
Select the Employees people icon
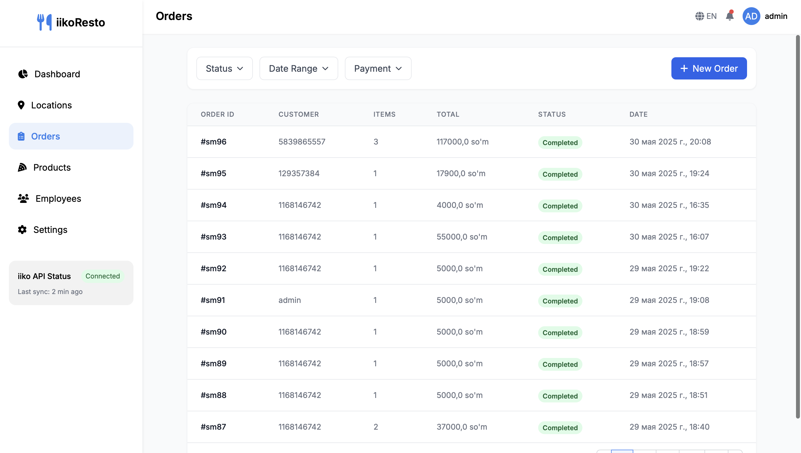(x=23, y=198)
